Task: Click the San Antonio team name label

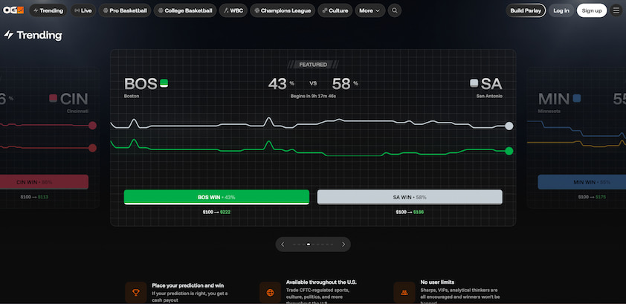Action: click(x=489, y=96)
